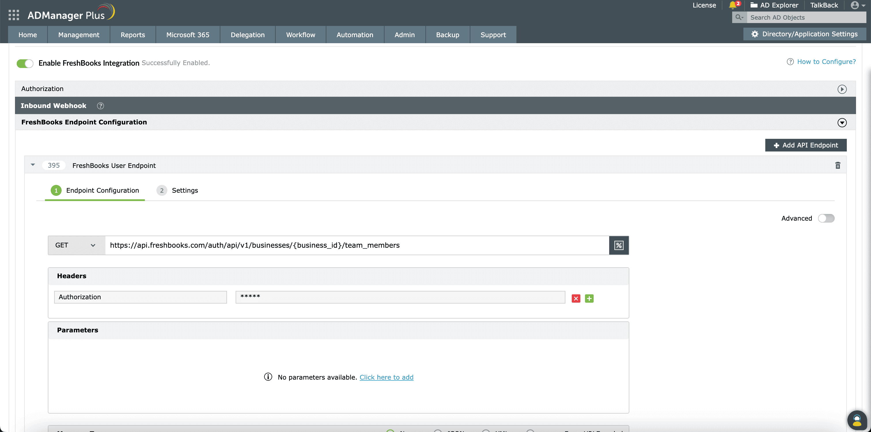Image resolution: width=871 pixels, height=432 pixels.
Task: Click the user account avatar icon
Action: point(855,5)
